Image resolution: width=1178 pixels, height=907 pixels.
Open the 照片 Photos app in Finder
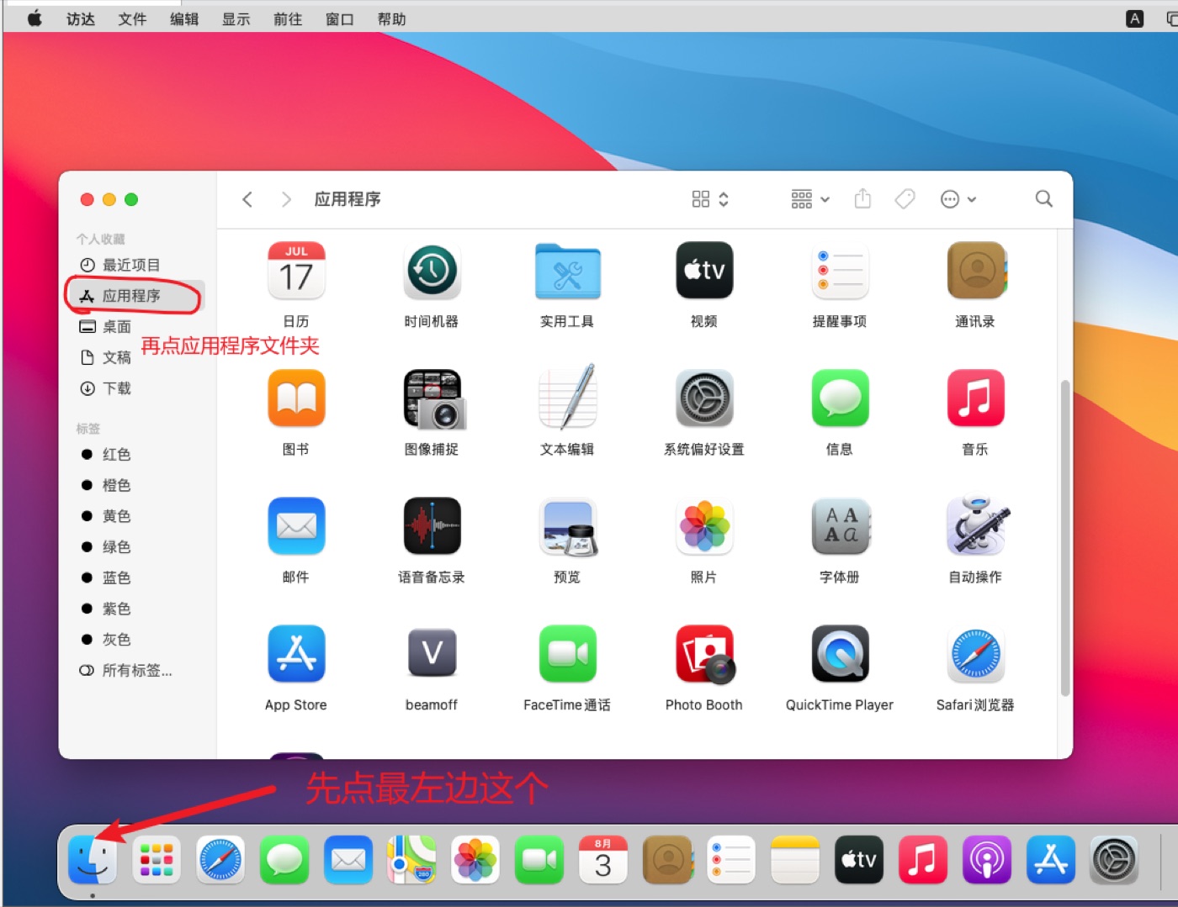point(704,526)
